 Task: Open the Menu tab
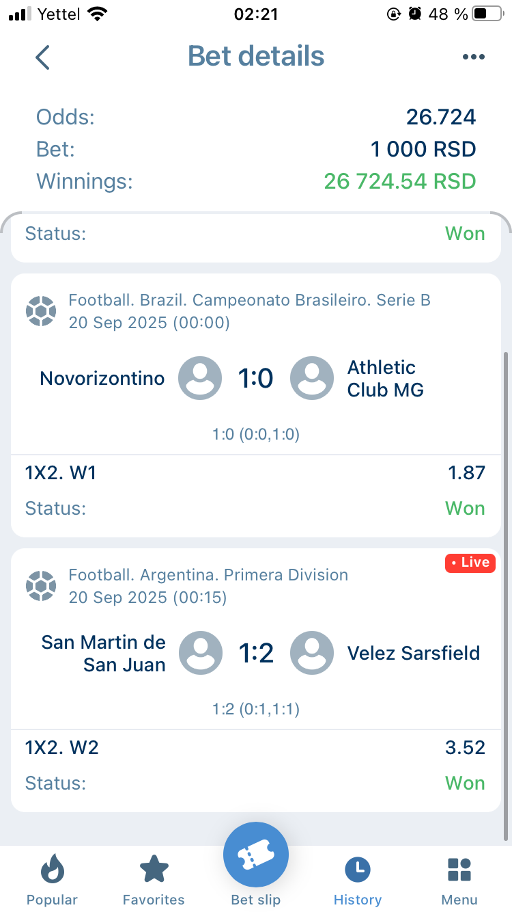[x=459, y=881]
